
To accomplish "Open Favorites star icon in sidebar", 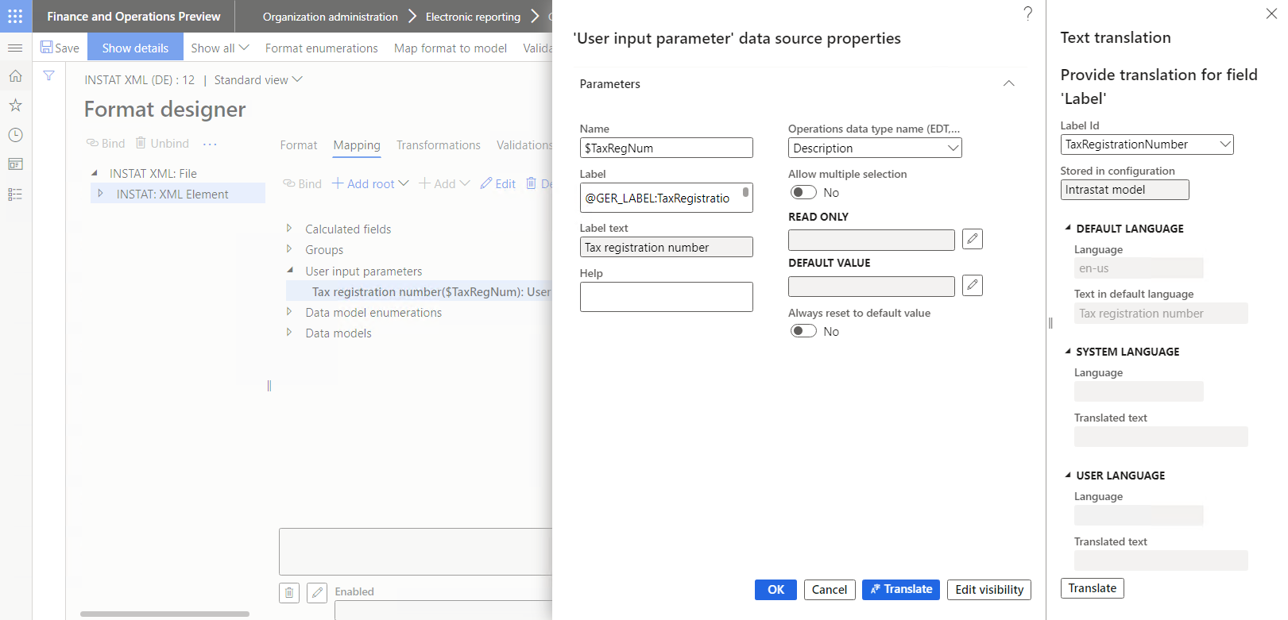I will click(x=15, y=106).
